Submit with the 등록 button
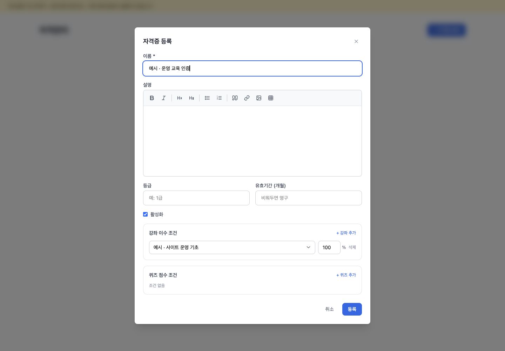505x351 pixels. pyautogui.click(x=352, y=309)
